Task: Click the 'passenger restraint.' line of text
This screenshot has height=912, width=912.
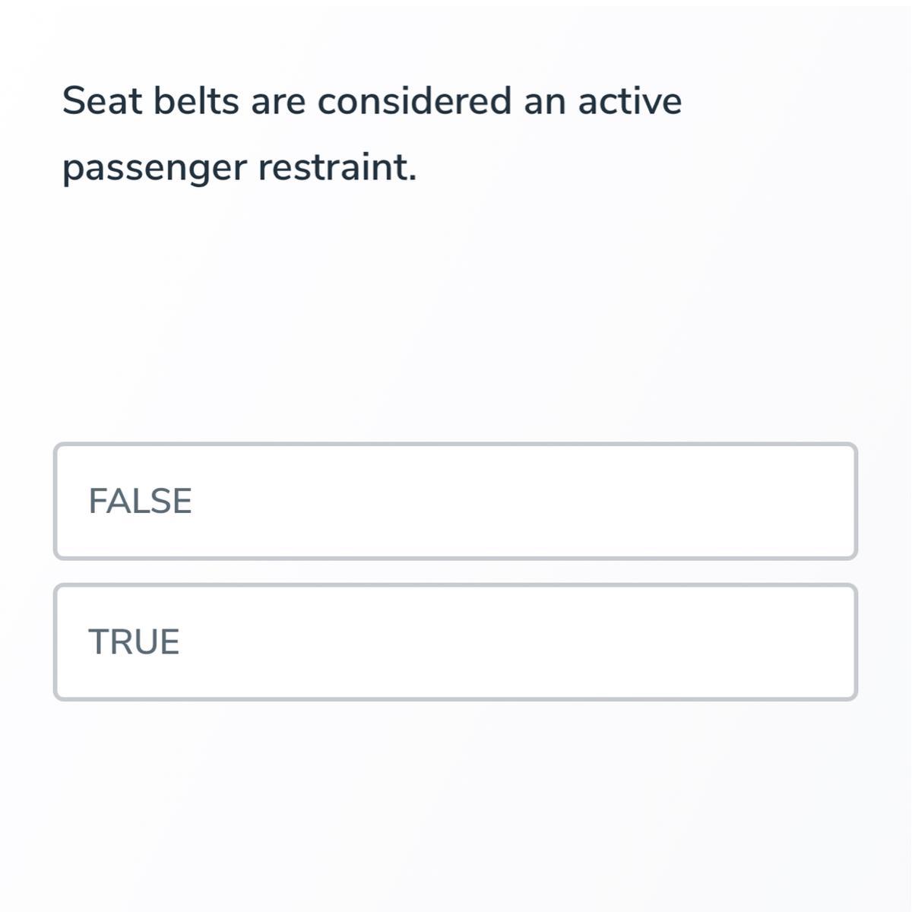Action: pyautogui.click(x=239, y=167)
